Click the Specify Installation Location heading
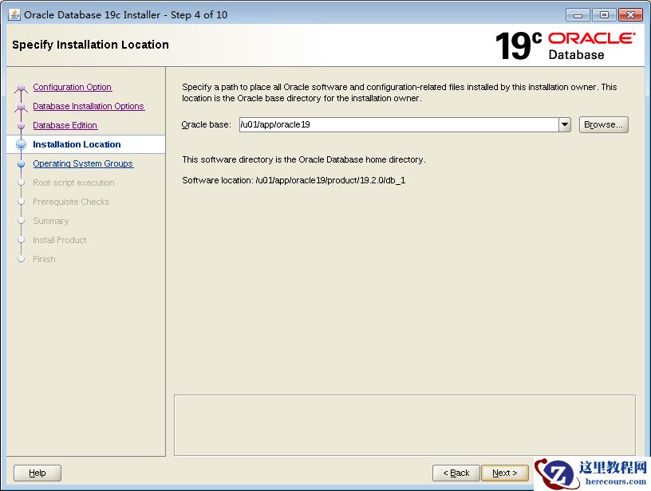651x491 pixels. point(90,45)
